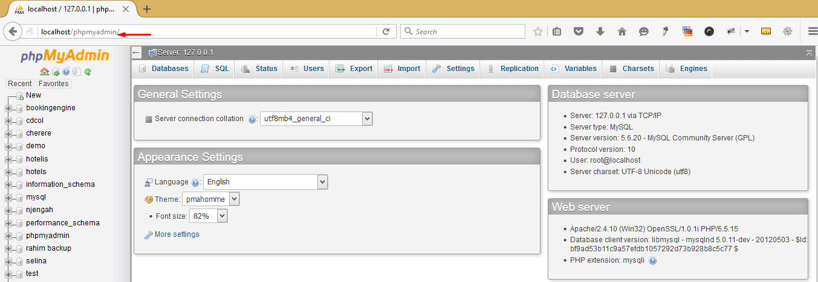Image resolution: width=818 pixels, height=282 pixels.
Task: Open the Databases tab
Action: (164, 69)
